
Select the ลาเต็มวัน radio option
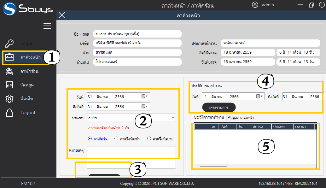pyautogui.click(x=90, y=138)
